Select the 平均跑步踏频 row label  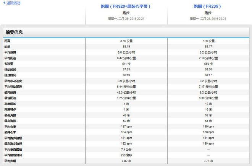[x=13, y=138]
